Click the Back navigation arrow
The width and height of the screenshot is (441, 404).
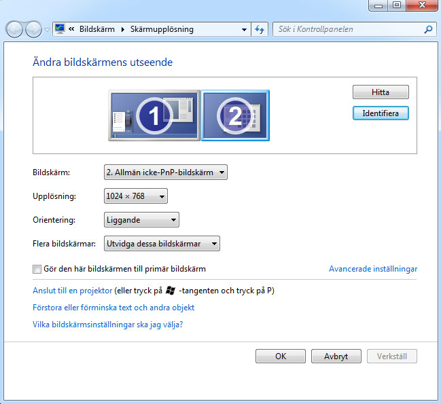click(15, 30)
